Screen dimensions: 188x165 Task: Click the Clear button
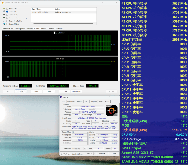click(36, 91)
